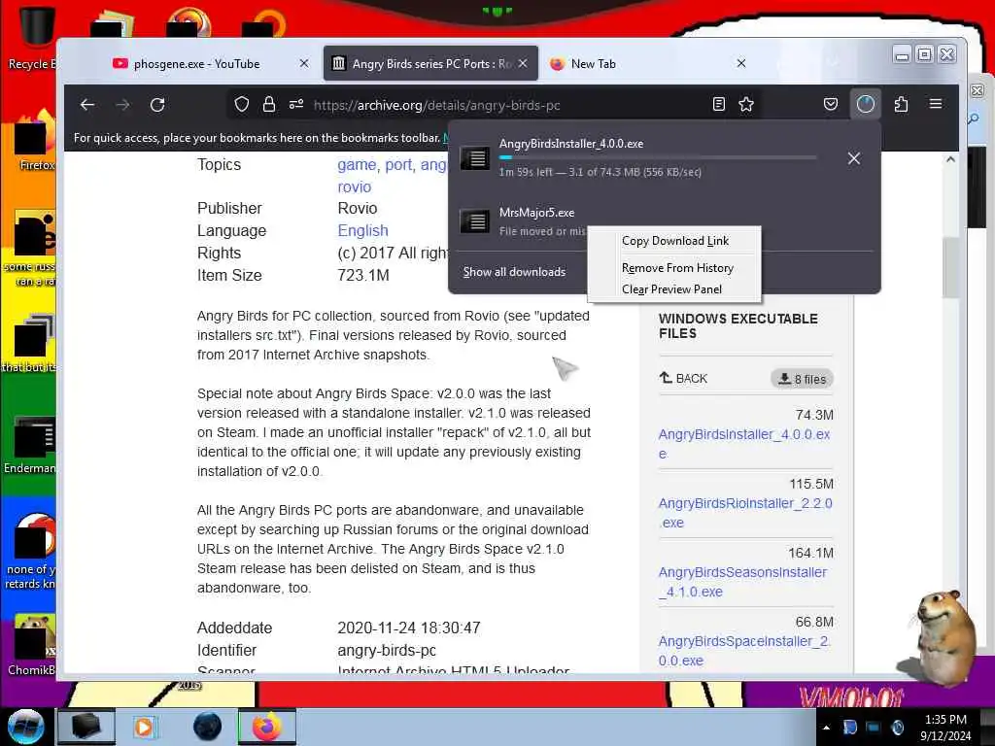The height and width of the screenshot is (746, 995).
Task: Open the Firefox hamburger menu
Action: click(x=936, y=103)
